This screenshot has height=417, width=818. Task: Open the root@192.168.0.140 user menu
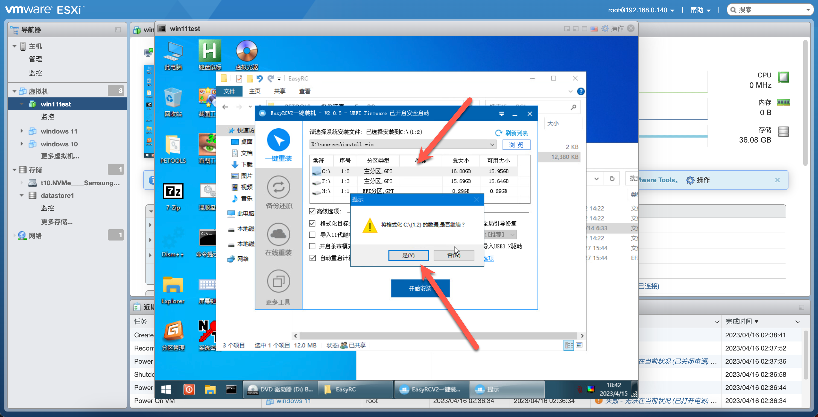(x=641, y=10)
